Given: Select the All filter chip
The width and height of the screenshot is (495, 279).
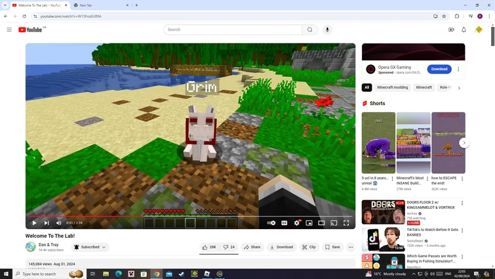Looking at the screenshot, I should [x=366, y=87].
